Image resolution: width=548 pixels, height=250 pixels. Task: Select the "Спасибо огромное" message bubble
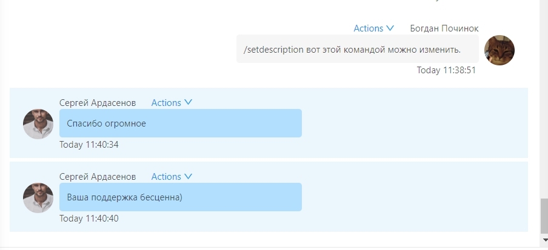coord(180,123)
